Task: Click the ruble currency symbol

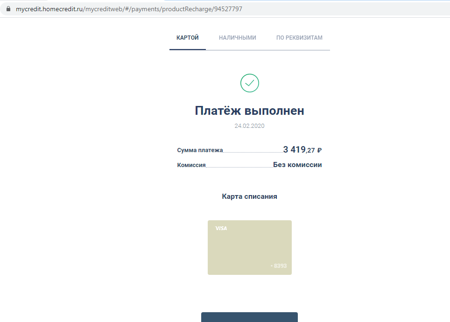Action: (319, 150)
